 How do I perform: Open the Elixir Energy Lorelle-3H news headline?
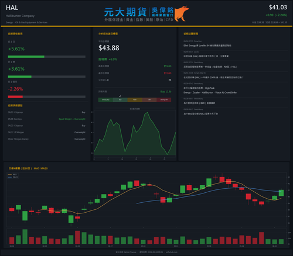(207, 46)
